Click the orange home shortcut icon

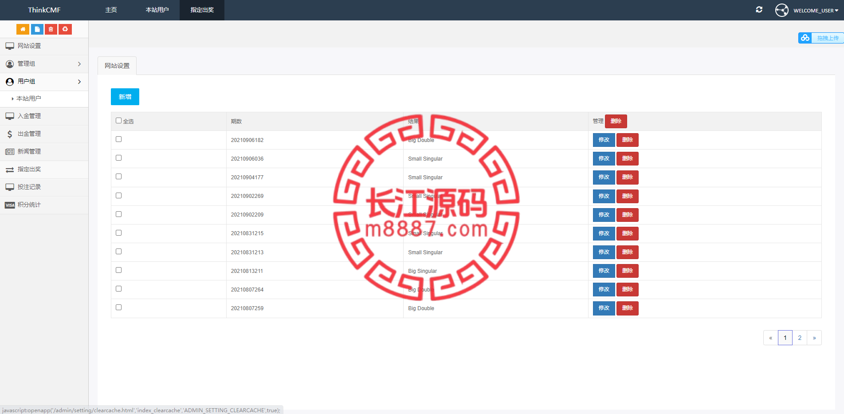(23, 29)
